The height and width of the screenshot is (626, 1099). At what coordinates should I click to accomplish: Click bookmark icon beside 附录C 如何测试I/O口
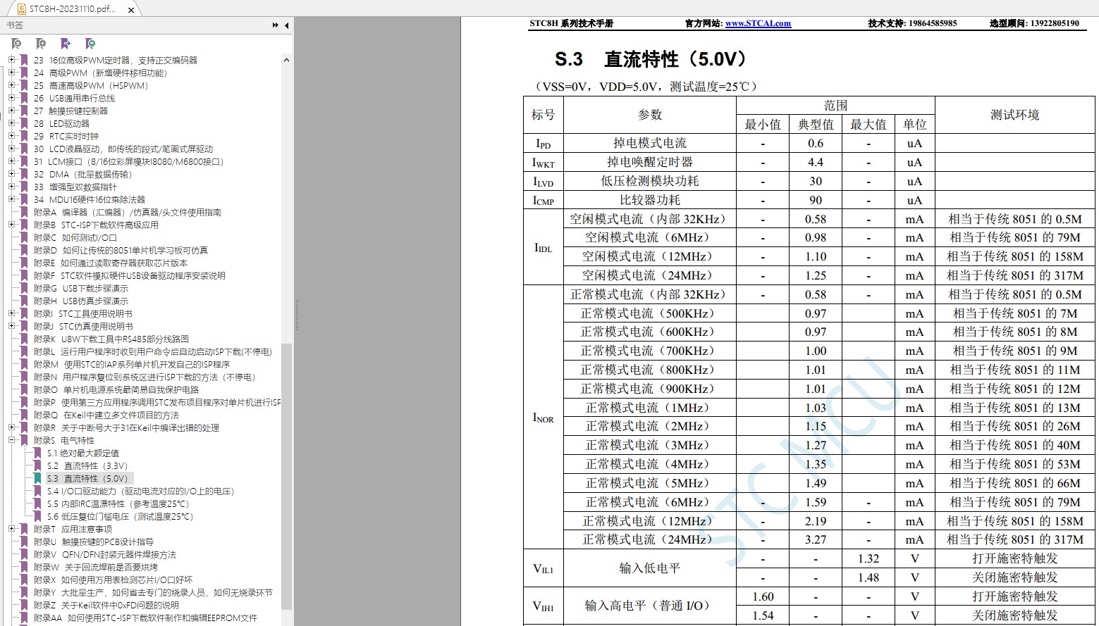(x=24, y=237)
